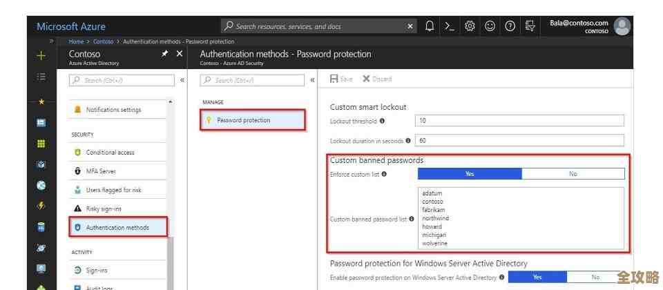Click 'northwind' in banned password list
The height and width of the screenshot is (290, 663).
[436, 218]
